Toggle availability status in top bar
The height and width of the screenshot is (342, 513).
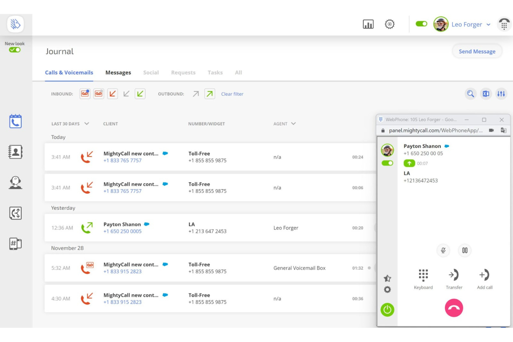[421, 24]
